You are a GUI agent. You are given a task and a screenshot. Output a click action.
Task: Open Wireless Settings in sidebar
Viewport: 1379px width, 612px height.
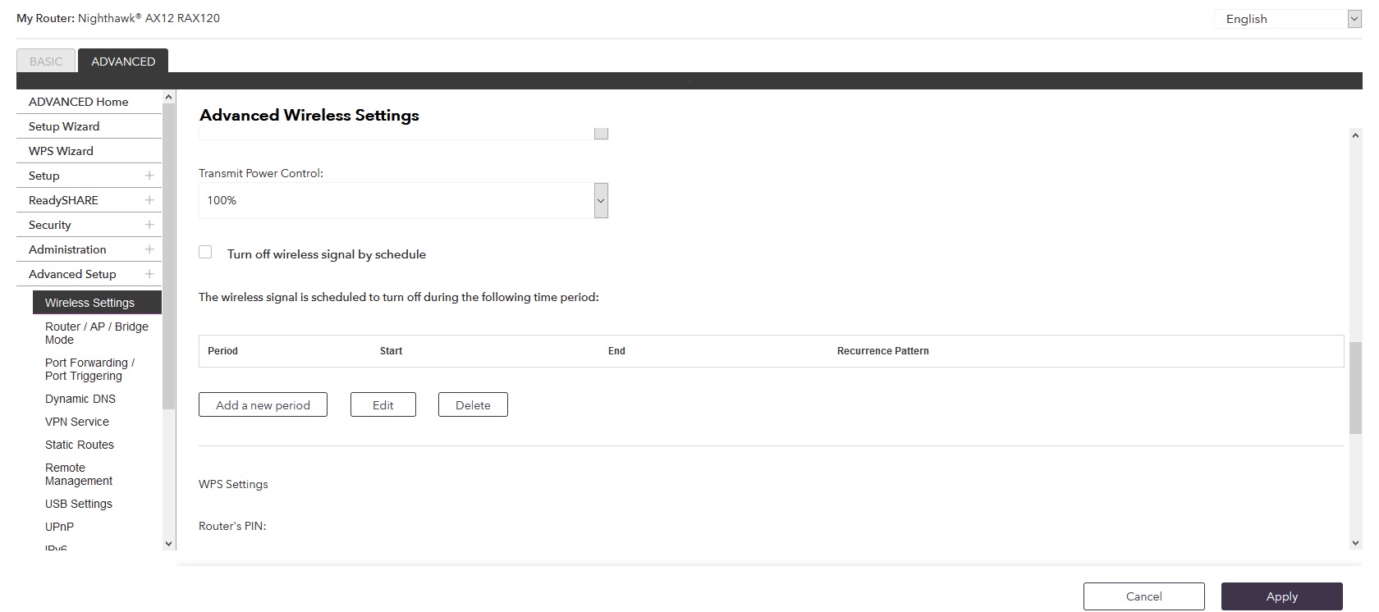[x=97, y=303]
